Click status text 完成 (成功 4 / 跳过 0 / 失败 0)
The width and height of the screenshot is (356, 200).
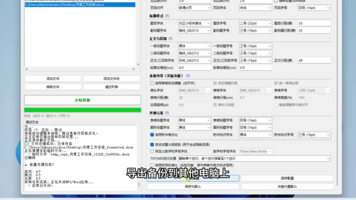47,116
